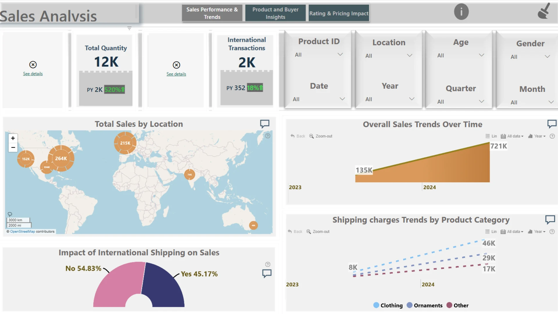Open the info icon in header
This screenshot has height=314, width=558.
(461, 12)
